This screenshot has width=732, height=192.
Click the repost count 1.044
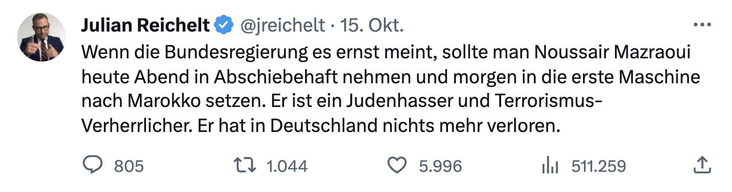pyautogui.click(x=287, y=166)
